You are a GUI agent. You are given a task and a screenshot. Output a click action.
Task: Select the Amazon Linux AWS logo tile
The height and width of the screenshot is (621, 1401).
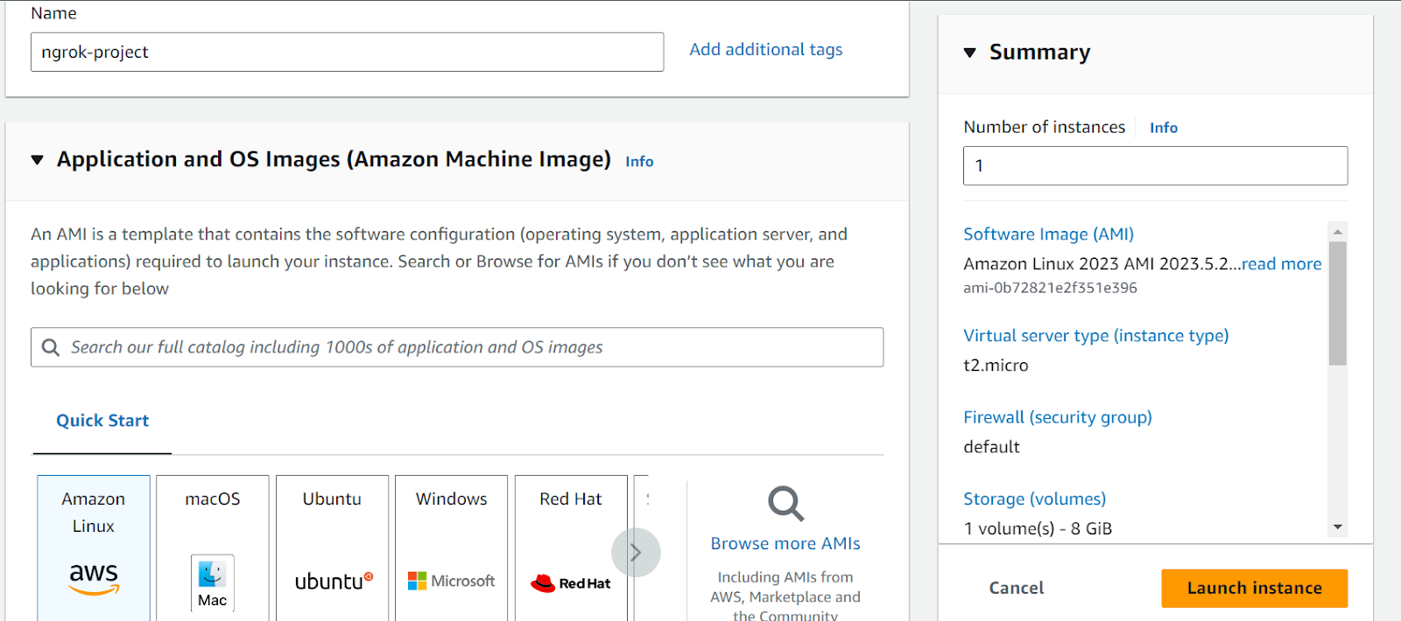[94, 577]
